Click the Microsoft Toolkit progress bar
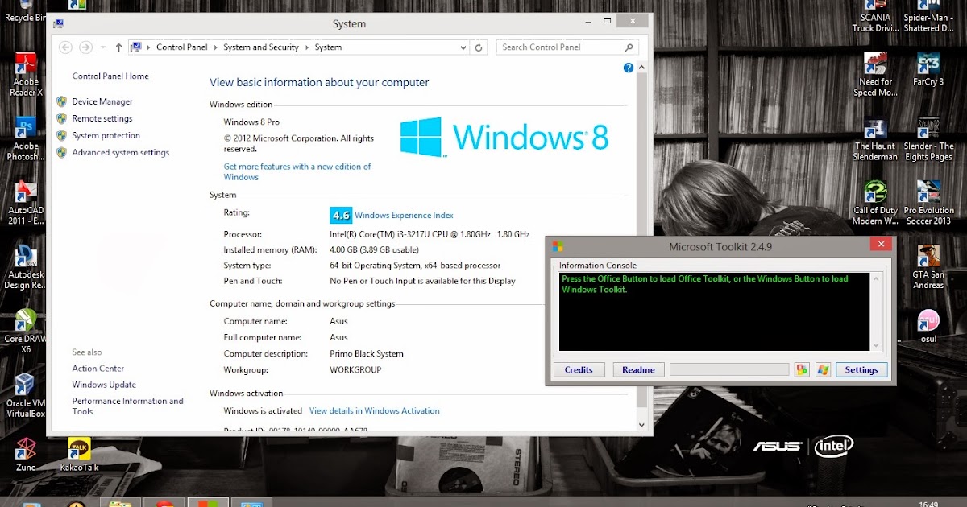Image resolution: width=967 pixels, height=507 pixels. [729, 369]
